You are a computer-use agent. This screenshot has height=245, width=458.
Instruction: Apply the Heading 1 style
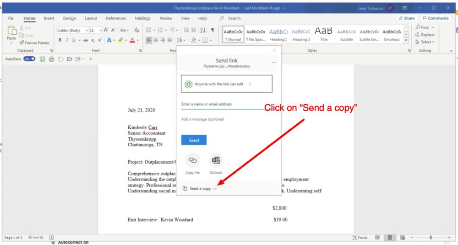pyautogui.click(x=278, y=34)
